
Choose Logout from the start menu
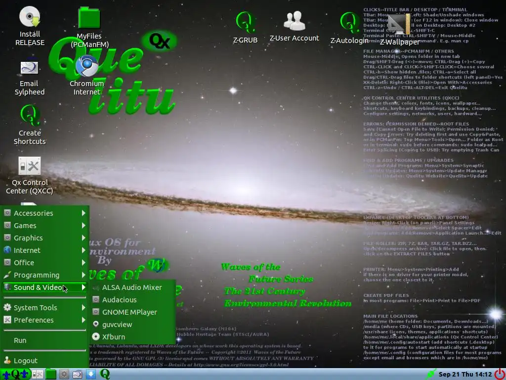click(45, 360)
